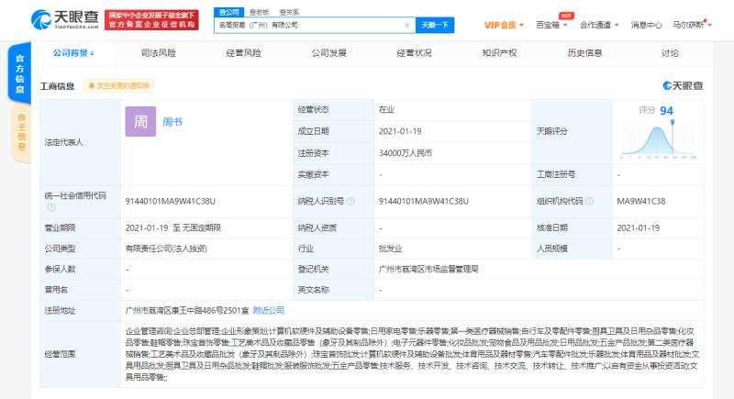
Task: Open the user account dropdown at the top right
Action: pos(692,26)
